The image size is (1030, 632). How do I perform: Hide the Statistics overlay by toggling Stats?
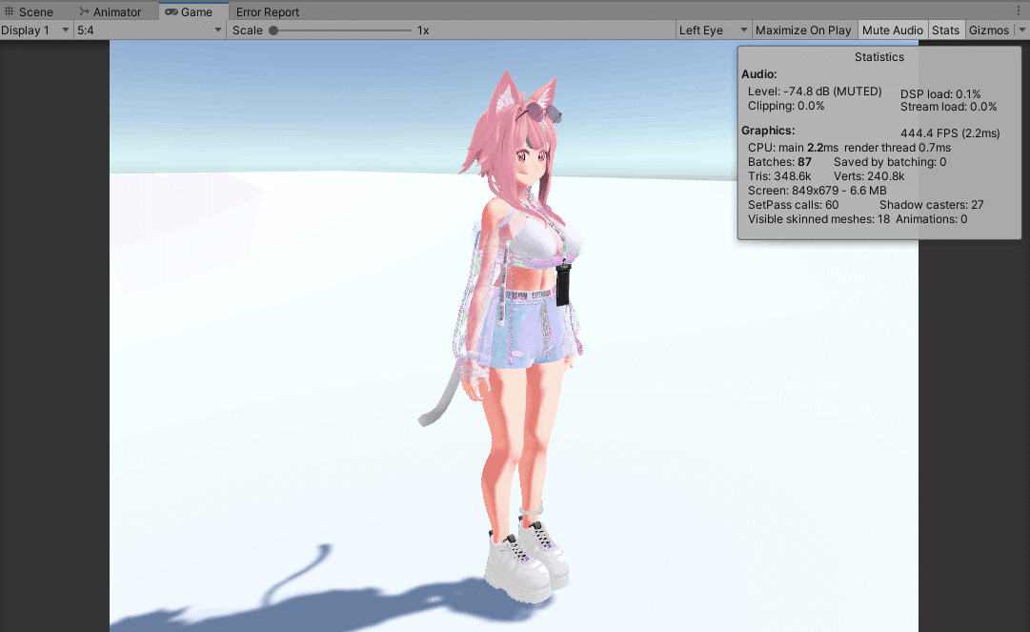click(x=945, y=30)
